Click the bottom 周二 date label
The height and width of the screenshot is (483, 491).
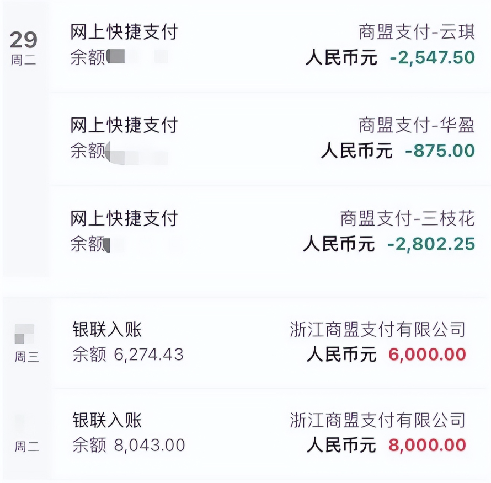(x=26, y=447)
